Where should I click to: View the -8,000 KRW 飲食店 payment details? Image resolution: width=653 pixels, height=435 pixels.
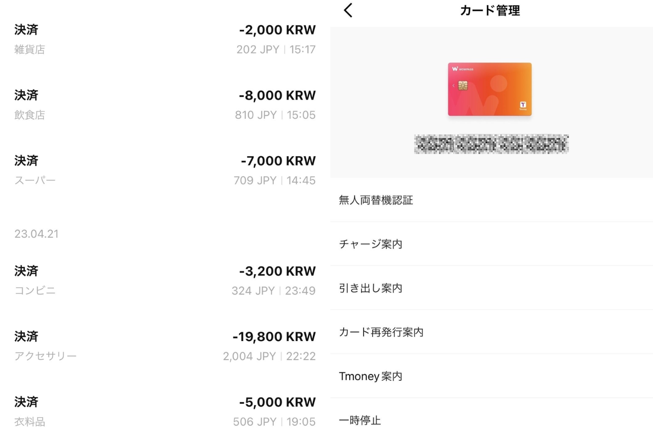pyautogui.click(x=165, y=104)
